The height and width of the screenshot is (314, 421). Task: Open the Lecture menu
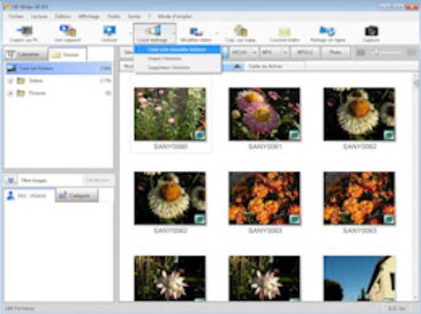39,17
